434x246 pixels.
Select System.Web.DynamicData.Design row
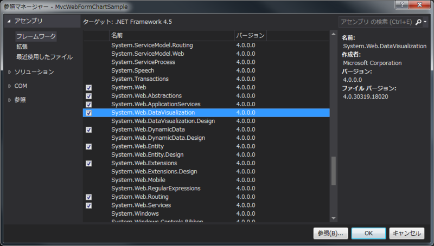click(206, 138)
